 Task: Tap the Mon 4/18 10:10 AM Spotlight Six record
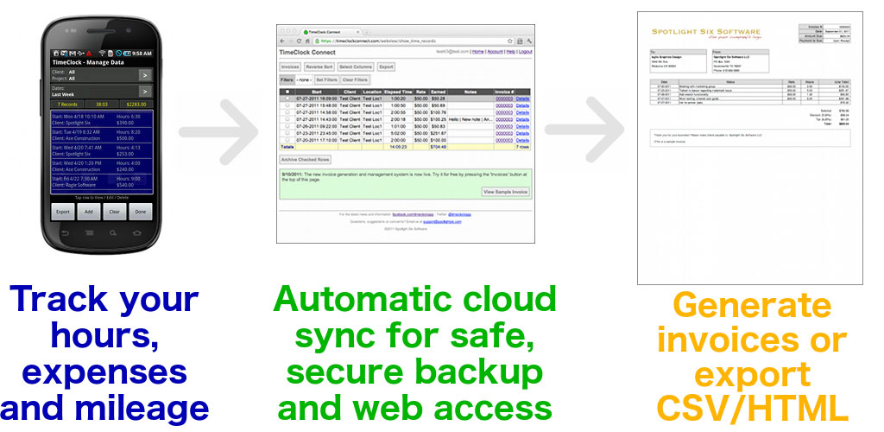[102, 119]
